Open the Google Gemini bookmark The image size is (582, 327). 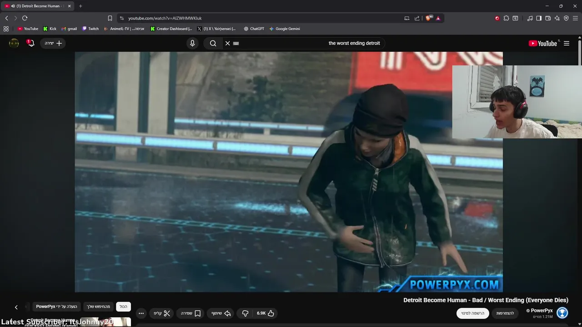[x=284, y=29]
